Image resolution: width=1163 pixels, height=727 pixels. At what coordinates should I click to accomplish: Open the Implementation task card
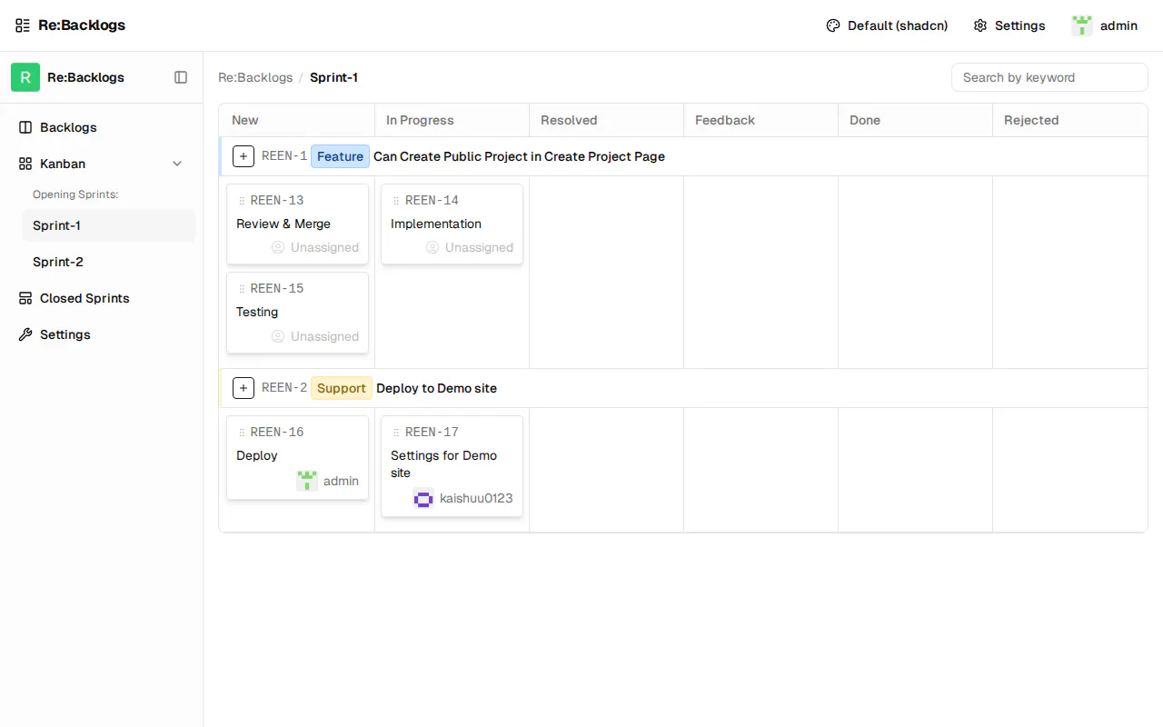tap(452, 224)
